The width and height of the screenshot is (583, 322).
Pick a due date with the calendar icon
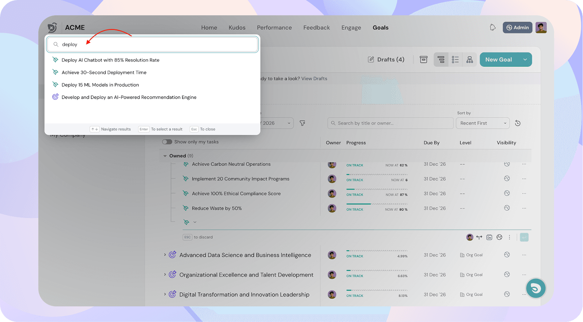489,237
